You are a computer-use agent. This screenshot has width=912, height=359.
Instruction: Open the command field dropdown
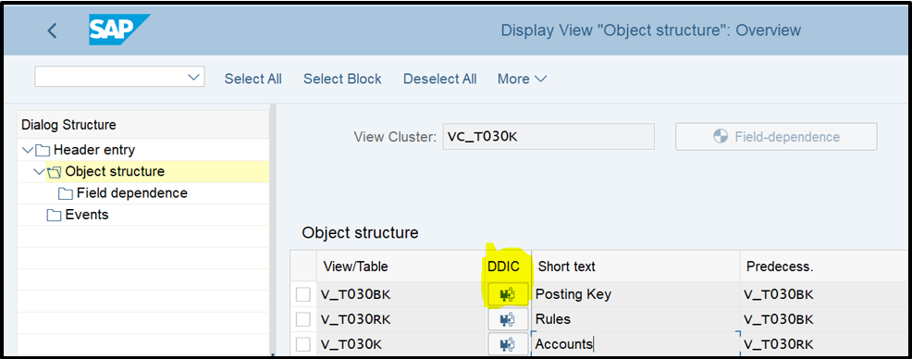pos(193,77)
